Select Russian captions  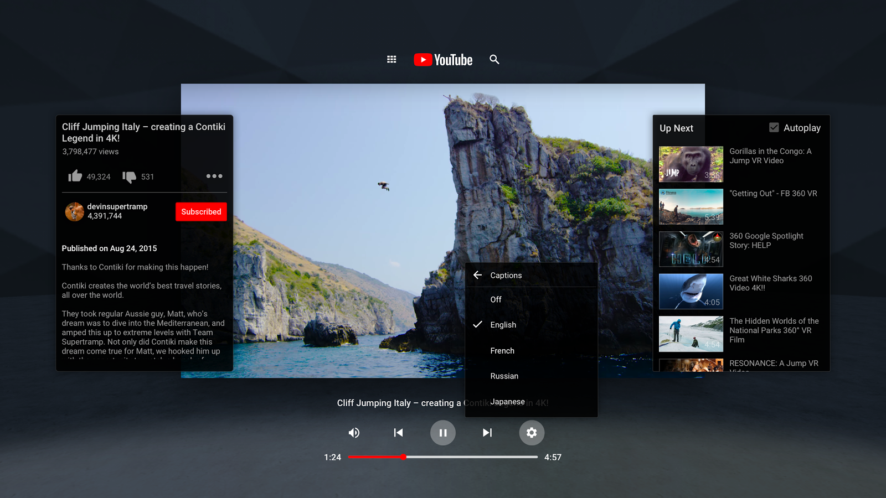(x=504, y=376)
